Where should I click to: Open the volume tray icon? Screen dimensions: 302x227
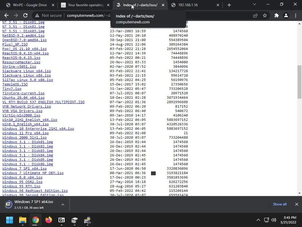pyautogui.click(x=274, y=220)
